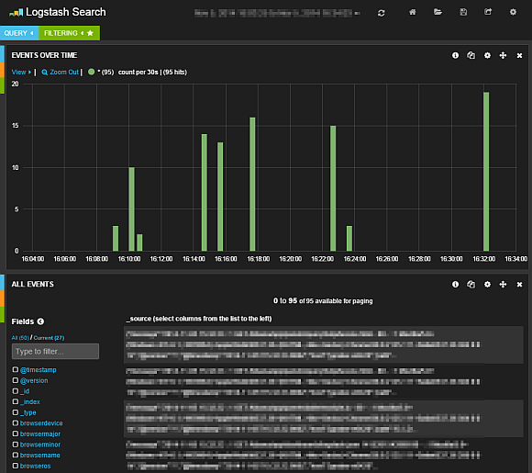Focus the Type to filter field
532x473 pixels.
(x=56, y=352)
